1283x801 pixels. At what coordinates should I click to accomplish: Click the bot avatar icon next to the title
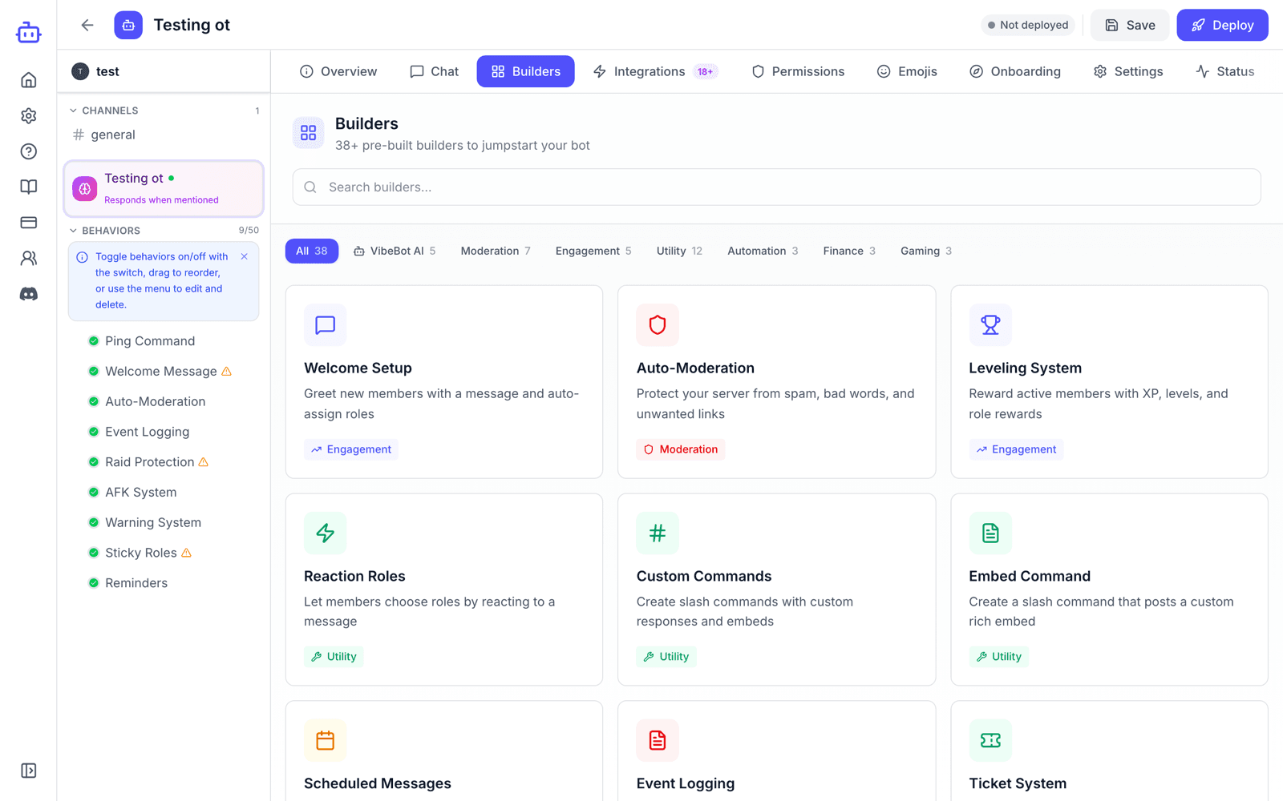tap(128, 25)
